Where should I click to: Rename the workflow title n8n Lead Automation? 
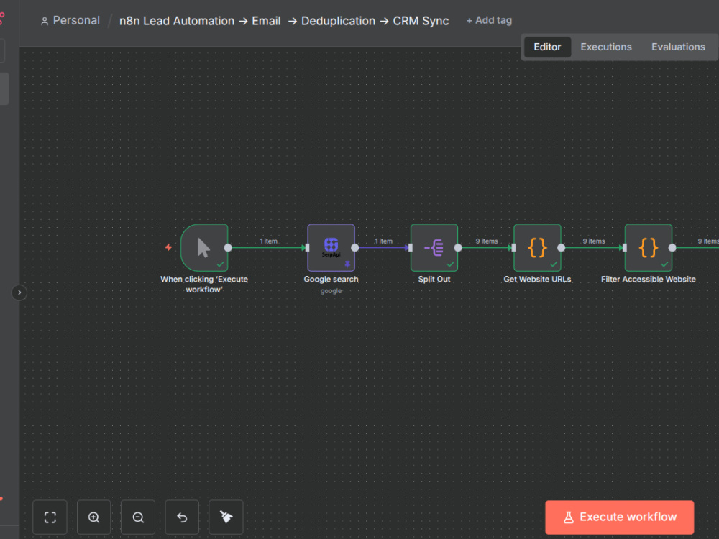pos(284,21)
